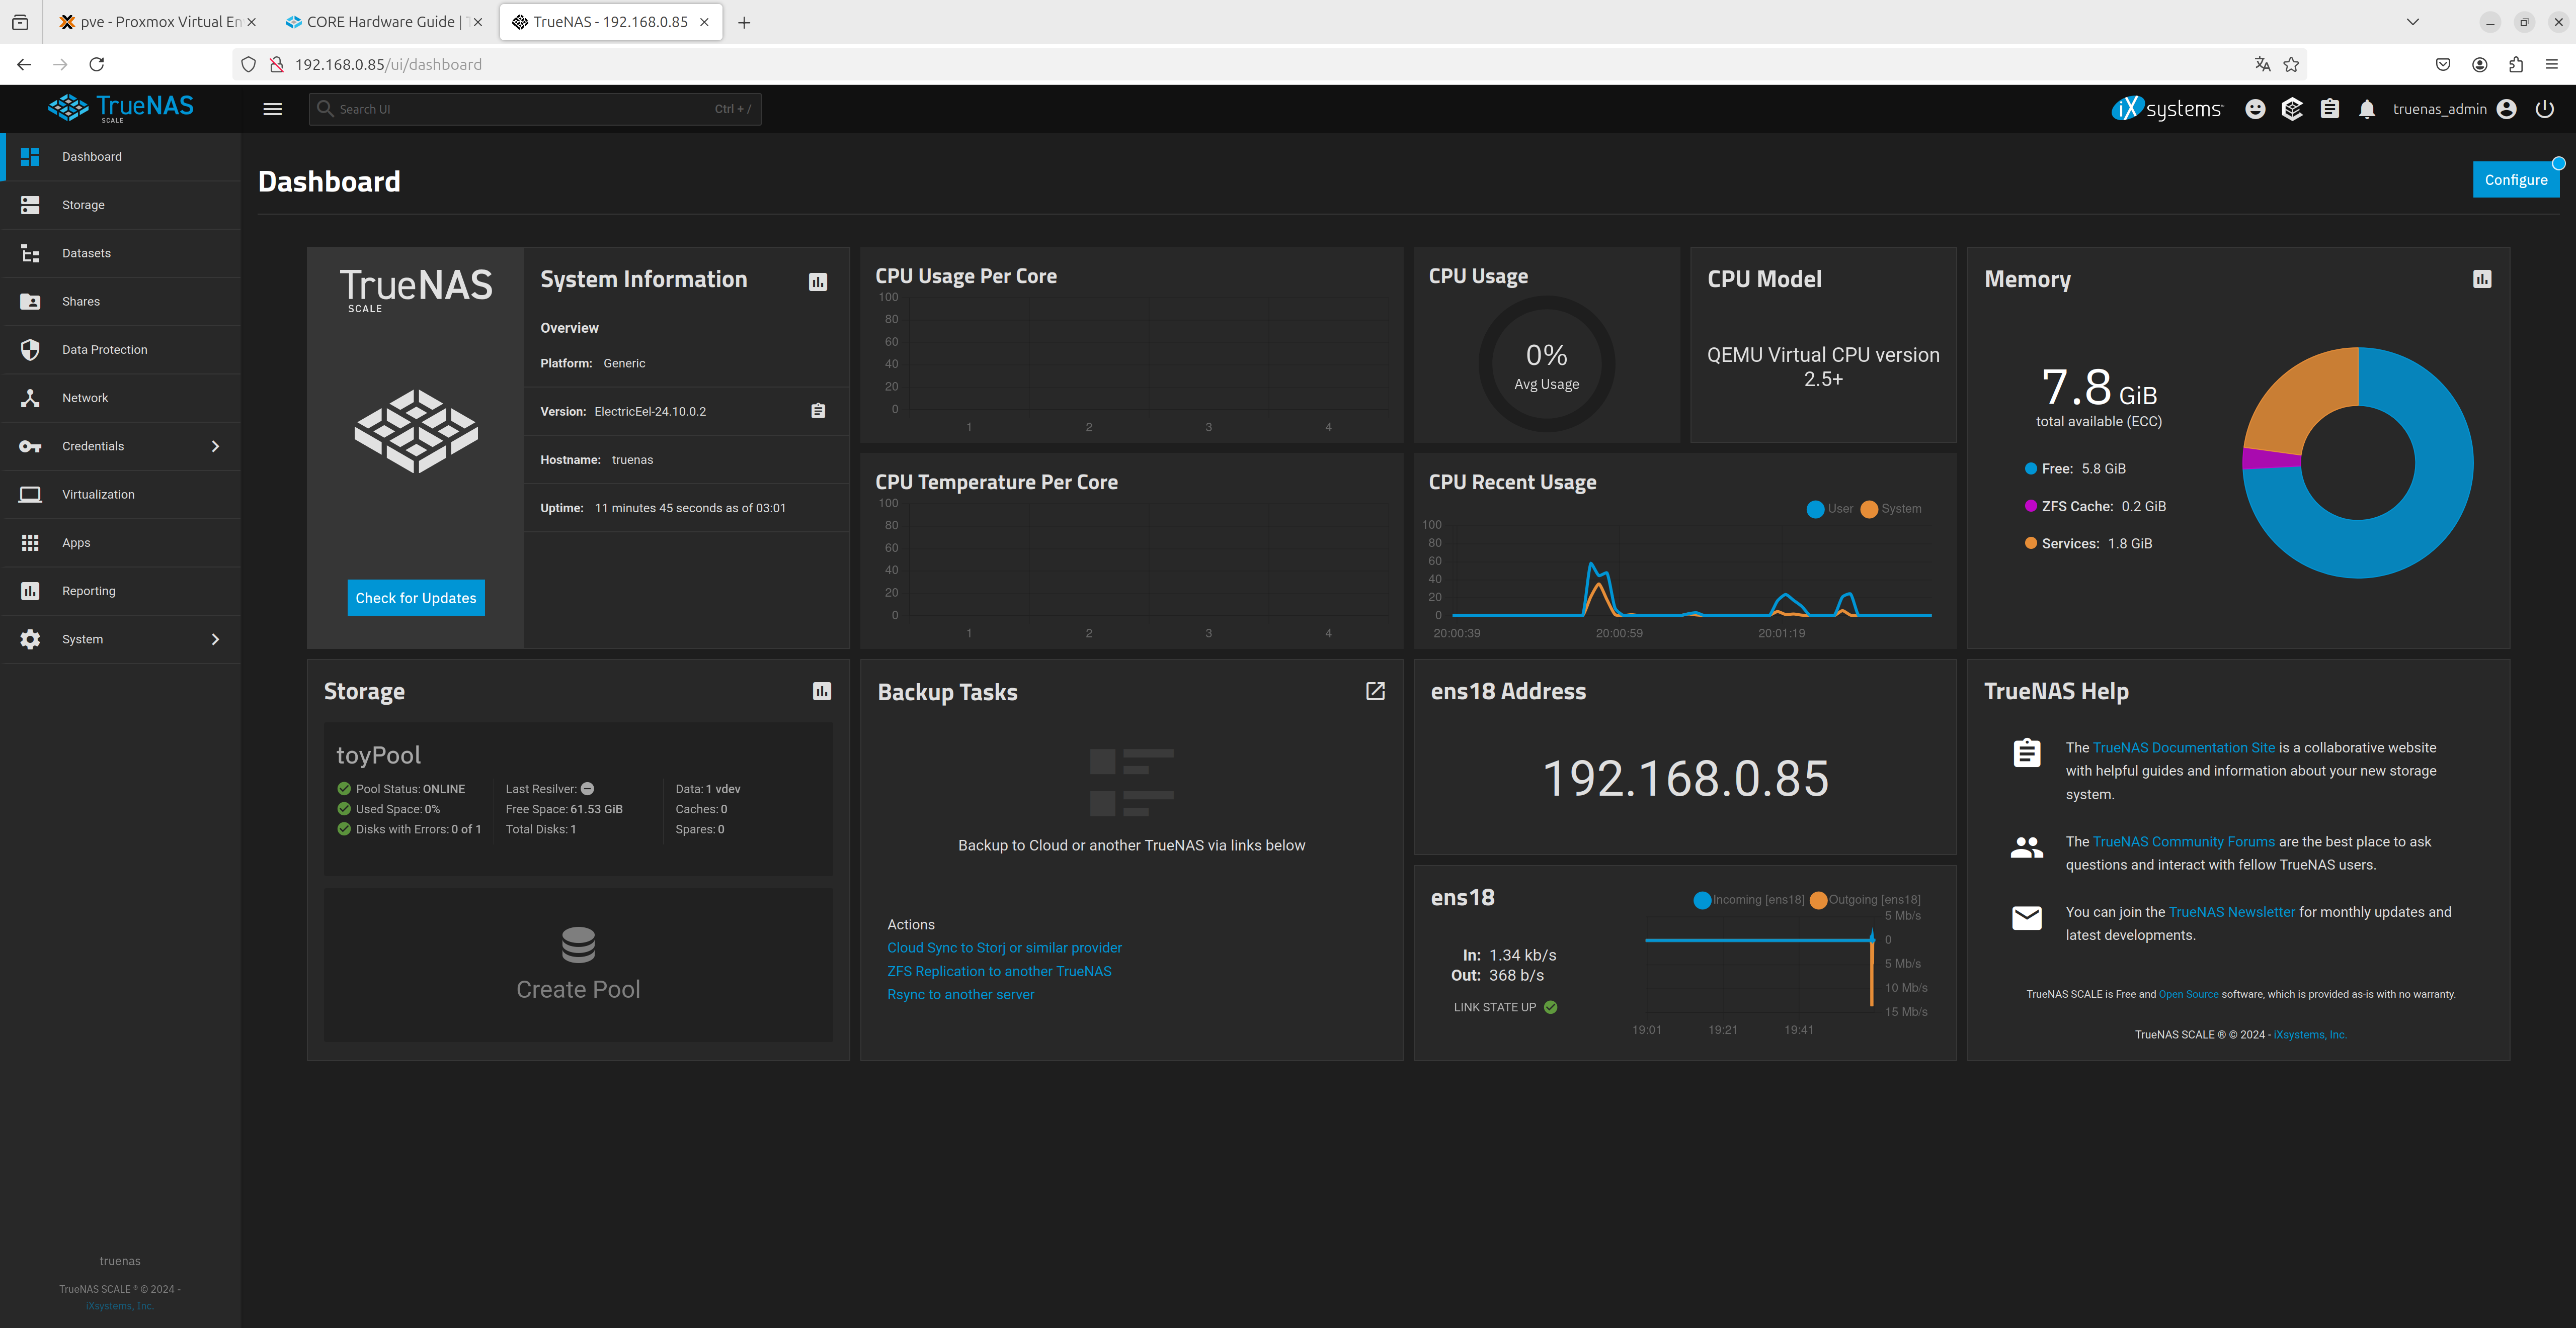Expand the Credentials submenu chevron
This screenshot has height=1328, width=2576.
point(215,447)
